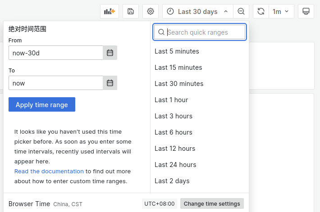The height and width of the screenshot is (212, 320).
Task: Zoom out time range magnifier icon
Action: point(241,11)
